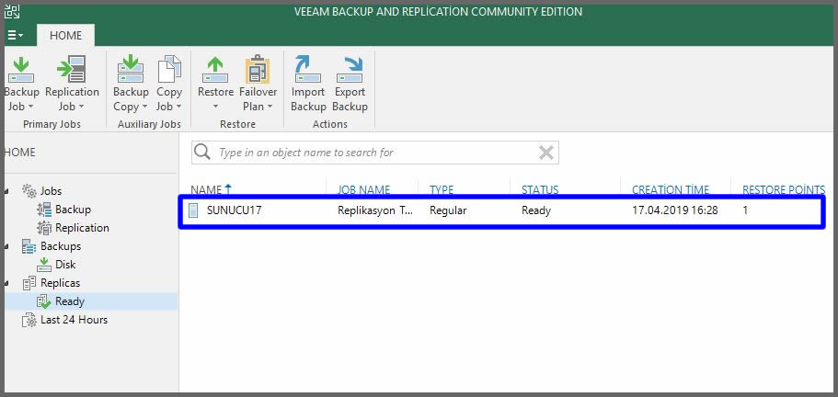Select Disk under Backups
Viewport: 838px width, 397px height.
pos(65,265)
